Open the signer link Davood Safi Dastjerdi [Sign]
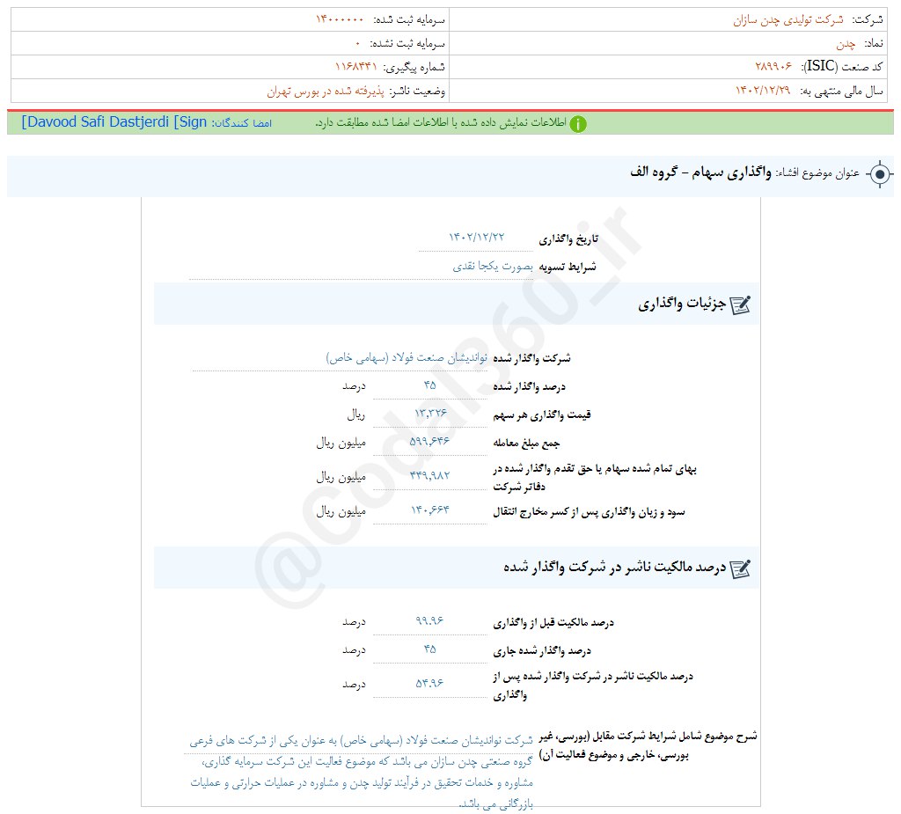This screenshot has height=814, width=901. 114,121
